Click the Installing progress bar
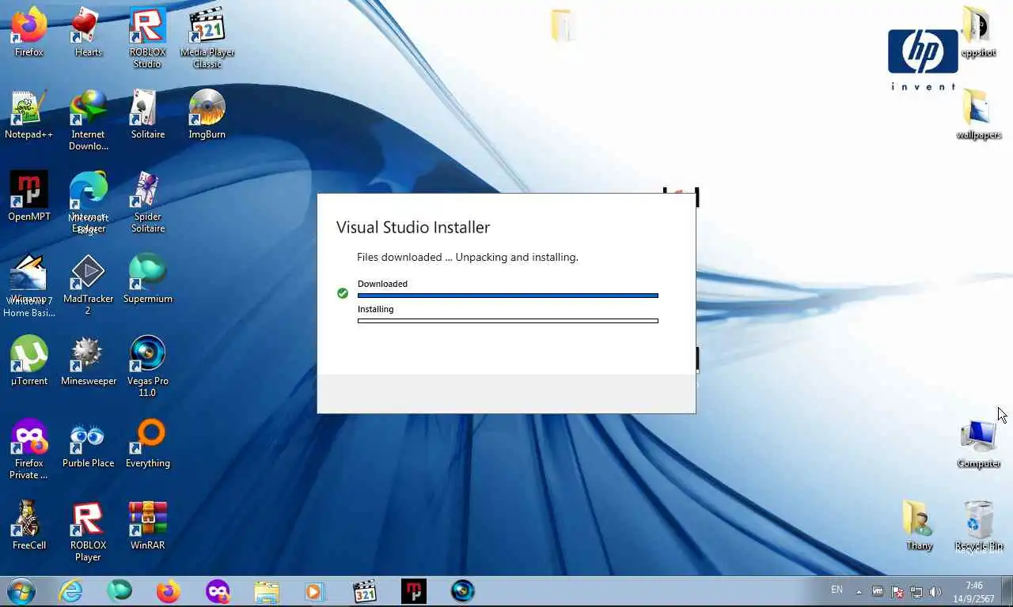 (x=508, y=321)
